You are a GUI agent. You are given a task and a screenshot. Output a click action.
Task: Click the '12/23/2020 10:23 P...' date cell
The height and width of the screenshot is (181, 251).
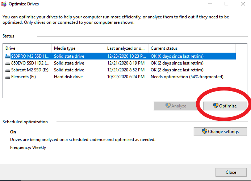(127, 56)
